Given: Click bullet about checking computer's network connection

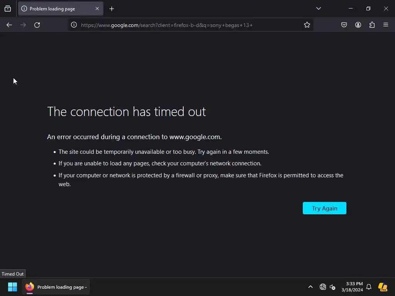Looking at the screenshot, I should (160, 163).
